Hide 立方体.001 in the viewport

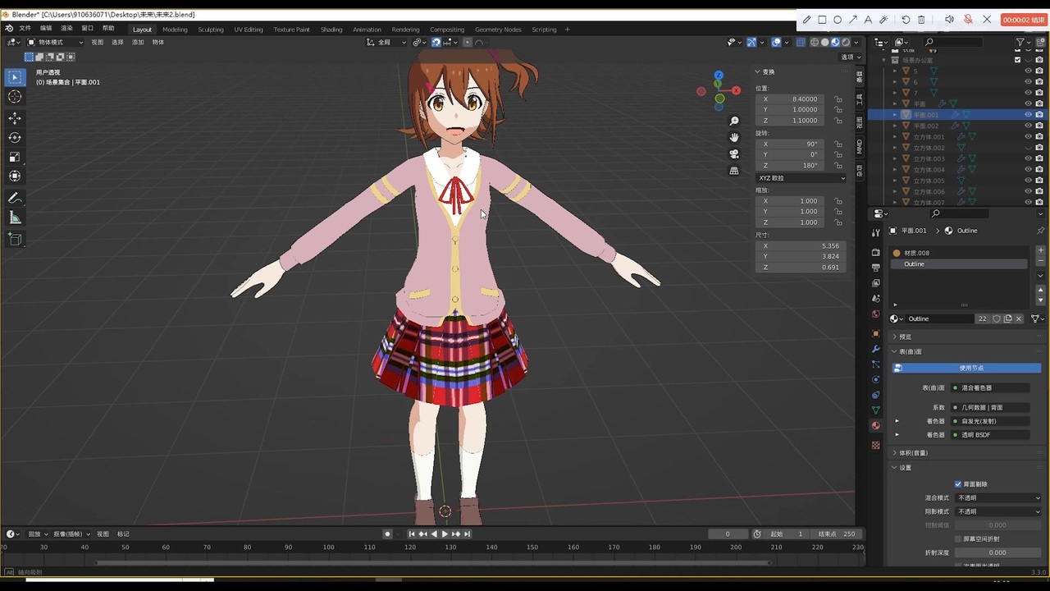coord(1028,137)
